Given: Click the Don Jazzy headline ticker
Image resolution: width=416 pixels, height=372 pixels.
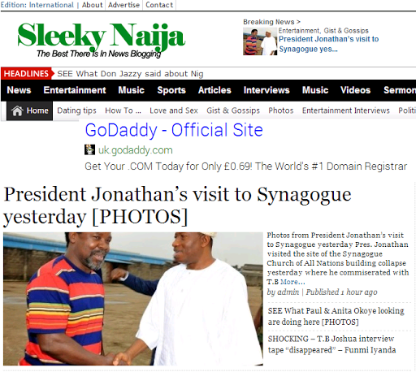Looking at the screenshot, I should point(130,74).
